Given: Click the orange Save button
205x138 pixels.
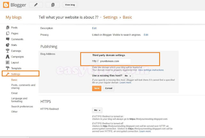Looking at the screenshot, I should (x=97, y=88).
